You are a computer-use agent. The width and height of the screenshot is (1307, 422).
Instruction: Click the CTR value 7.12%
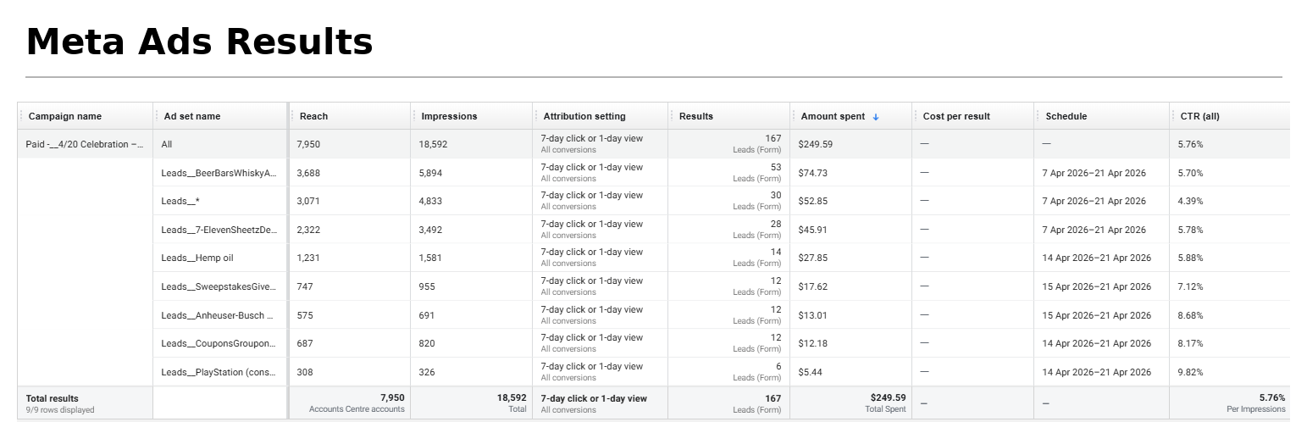[1190, 286]
